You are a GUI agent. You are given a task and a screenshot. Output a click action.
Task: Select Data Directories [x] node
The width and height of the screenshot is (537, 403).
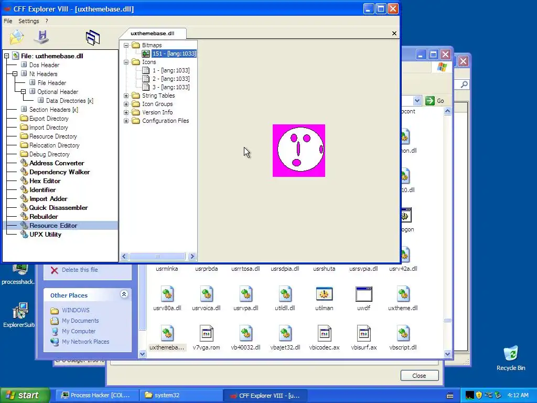tap(70, 101)
